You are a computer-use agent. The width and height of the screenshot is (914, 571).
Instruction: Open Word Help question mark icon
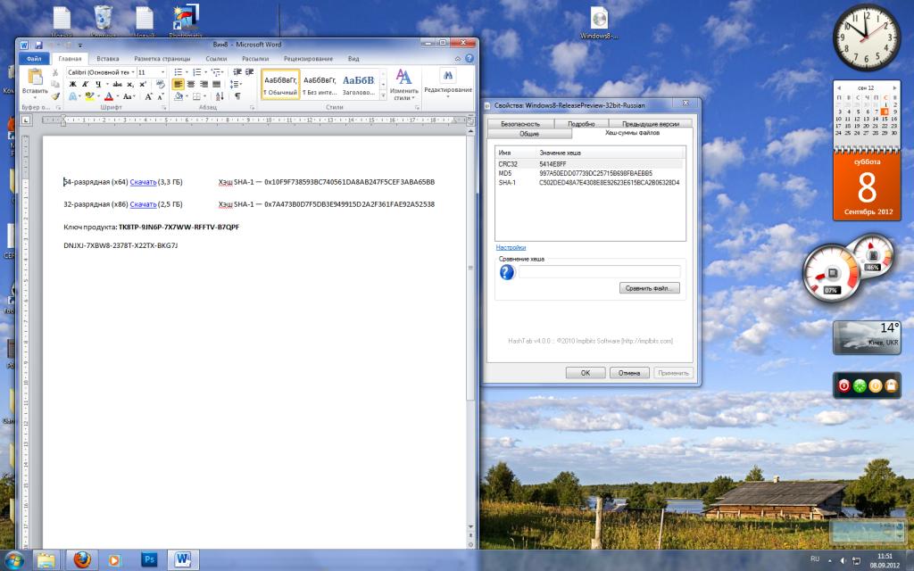[x=470, y=58]
